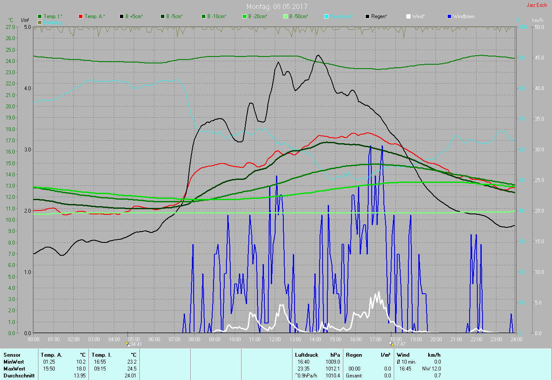The height and width of the screenshot is (380, 552).
Task: Click the Jarz Erich label
Action: 536,5
